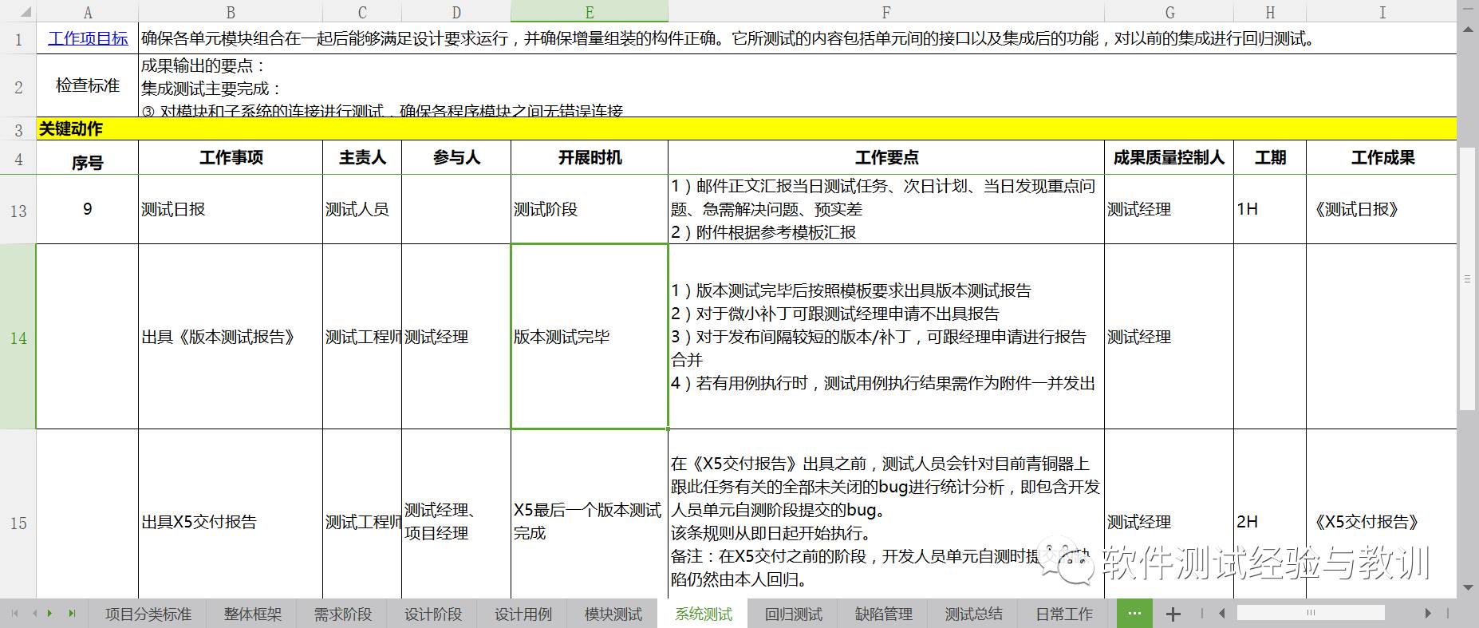Select column B header
This screenshot has height=628, width=1479.
click(x=231, y=11)
